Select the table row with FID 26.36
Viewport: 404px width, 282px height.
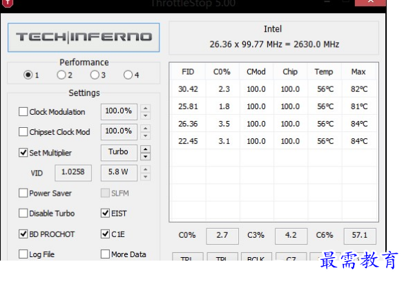click(273, 124)
